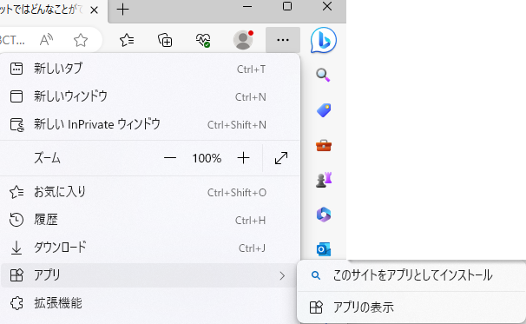Screen dimensions: 526x324
Task: Click the browser tab title
Action: (41, 10)
